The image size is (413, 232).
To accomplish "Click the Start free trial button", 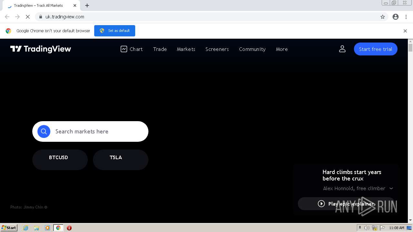I will click(x=376, y=49).
